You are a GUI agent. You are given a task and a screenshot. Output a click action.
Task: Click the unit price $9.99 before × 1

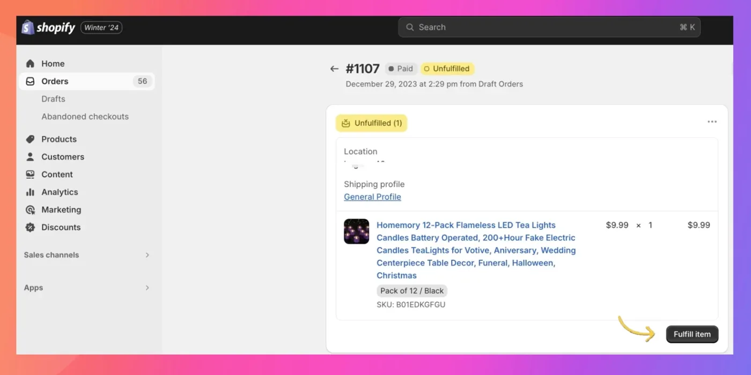tap(617, 225)
